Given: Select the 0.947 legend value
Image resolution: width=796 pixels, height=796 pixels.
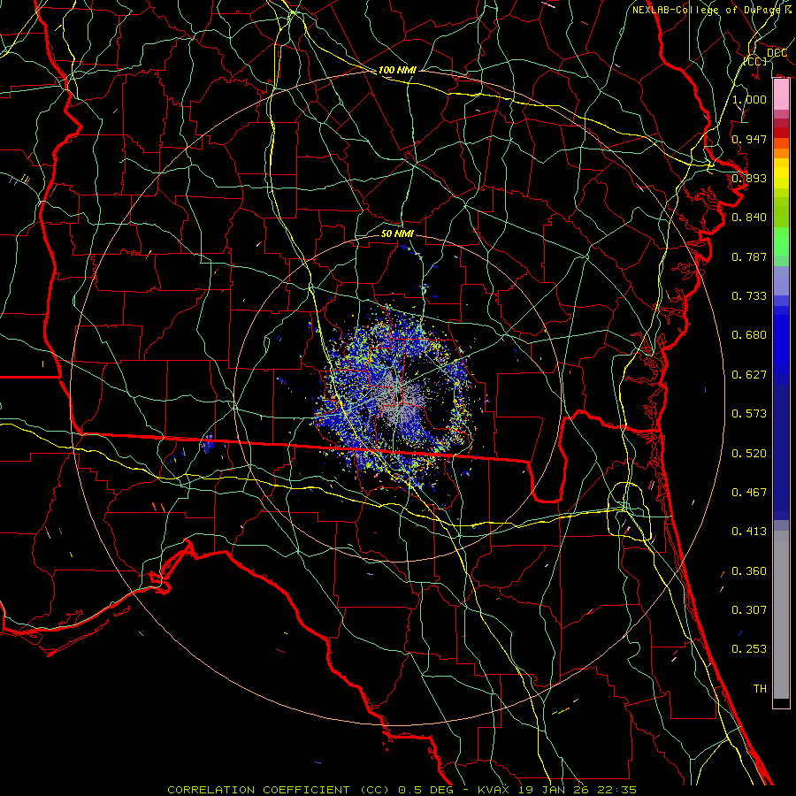Looking at the screenshot, I should point(749,139).
